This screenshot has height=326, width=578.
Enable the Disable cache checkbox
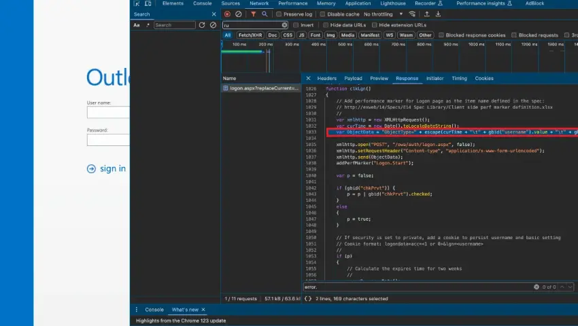[x=322, y=14]
